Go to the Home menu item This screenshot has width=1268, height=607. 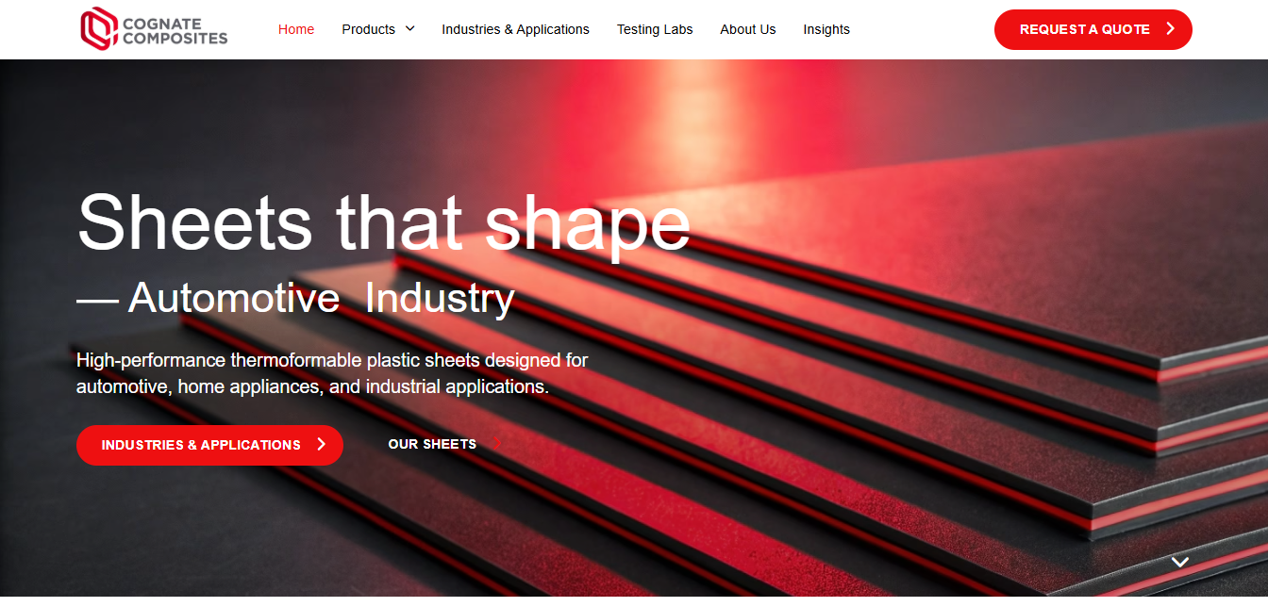coord(296,29)
